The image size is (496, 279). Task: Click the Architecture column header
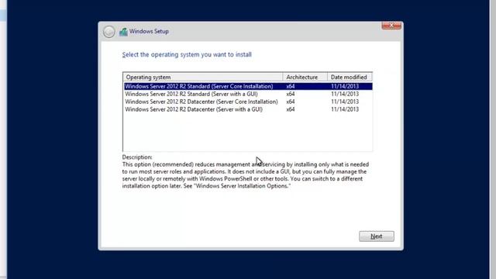(x=305, y=77)
